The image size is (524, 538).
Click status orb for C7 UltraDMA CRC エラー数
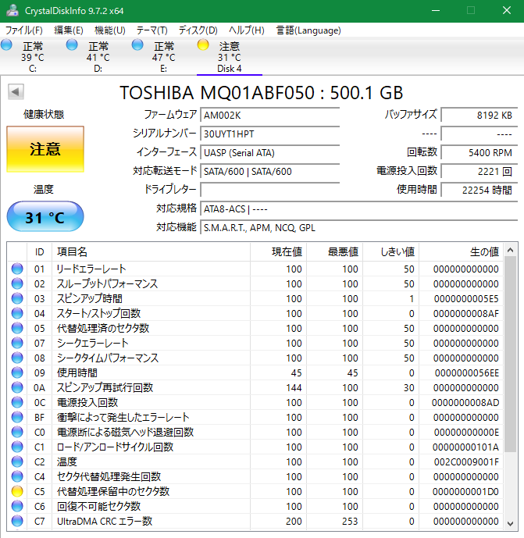pos(17,521)
